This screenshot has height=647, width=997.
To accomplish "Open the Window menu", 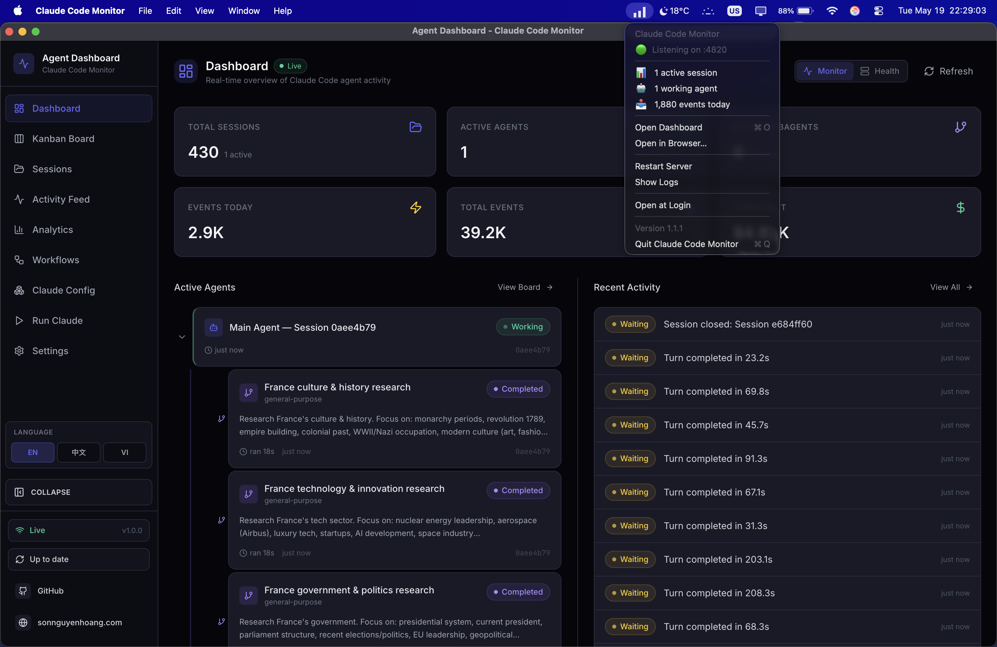I will click(244, 11).
